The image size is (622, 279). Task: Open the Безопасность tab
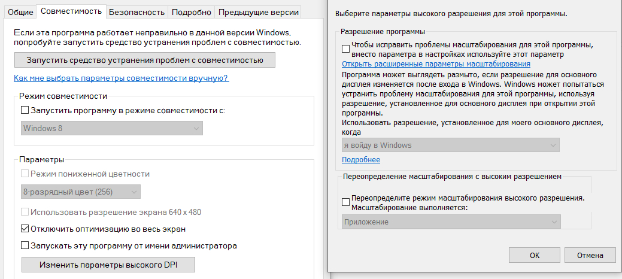pos(137,12)
